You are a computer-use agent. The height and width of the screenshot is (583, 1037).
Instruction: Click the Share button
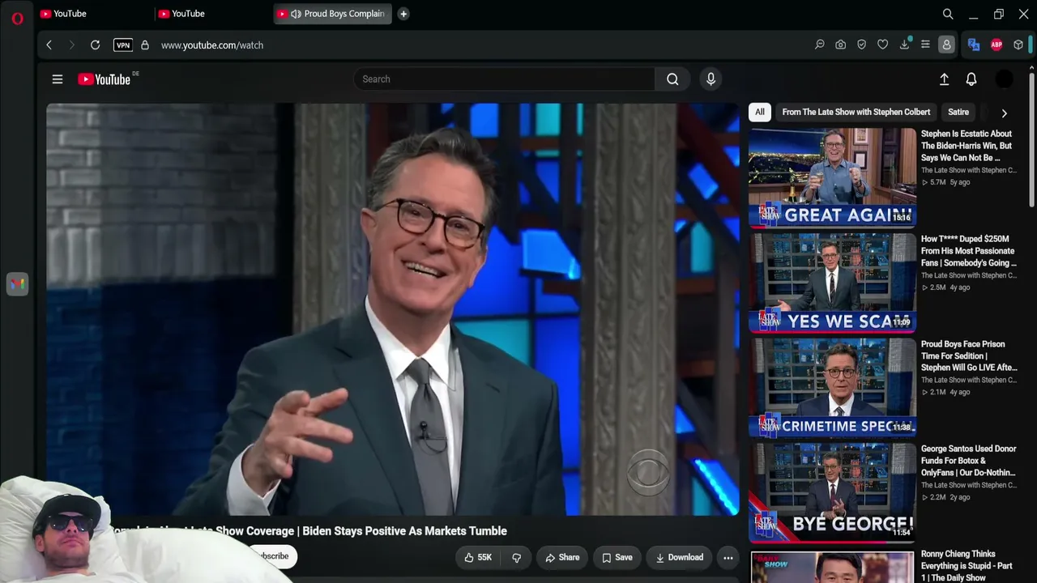pos(562,557)
